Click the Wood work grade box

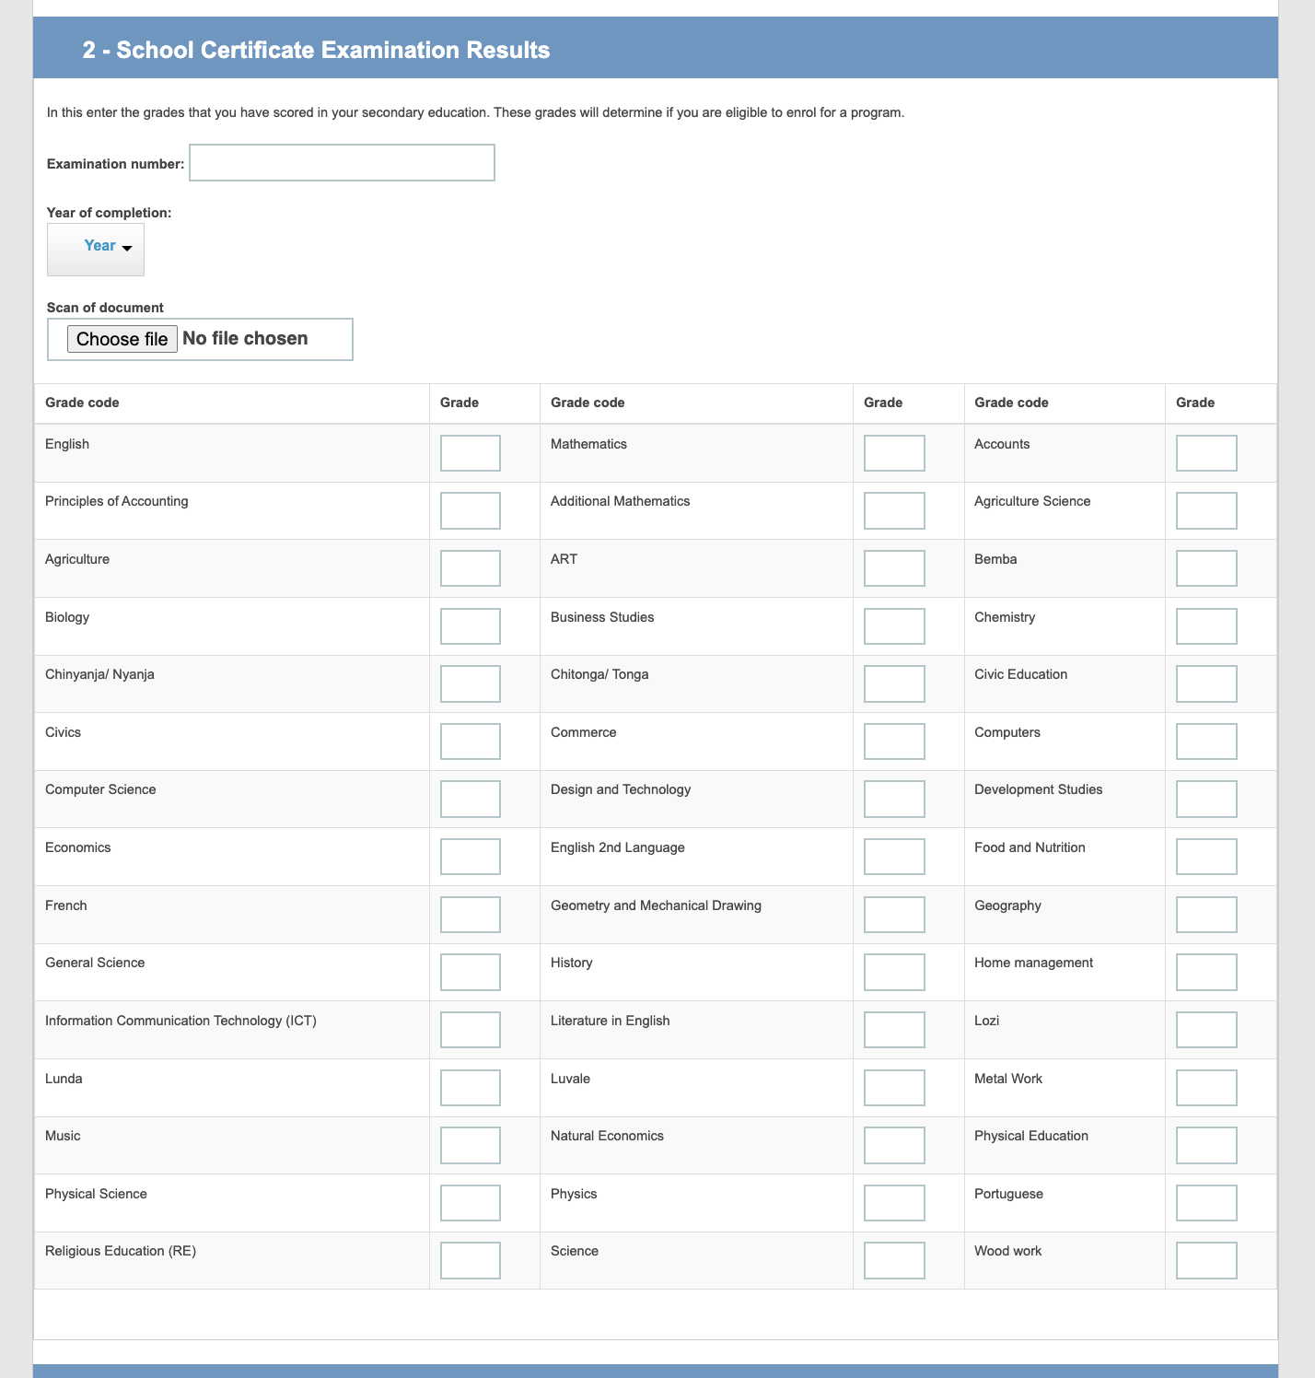[x=1206, y=1260]
